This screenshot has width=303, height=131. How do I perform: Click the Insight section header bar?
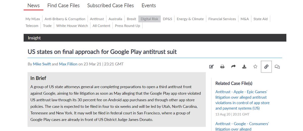tap(155, 38)
